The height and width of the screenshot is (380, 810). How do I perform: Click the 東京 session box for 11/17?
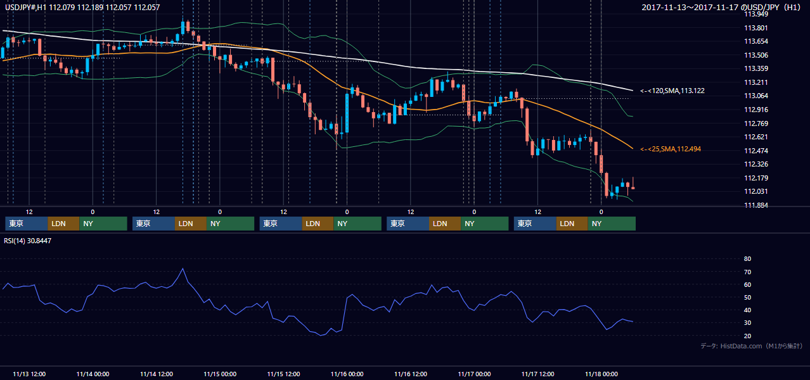pyautogui.click(x=535, y=224)
